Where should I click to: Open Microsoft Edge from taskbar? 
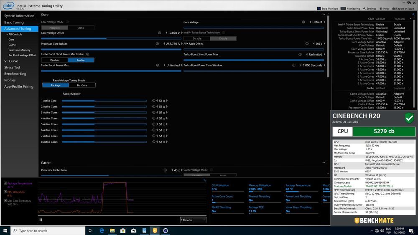102,231
